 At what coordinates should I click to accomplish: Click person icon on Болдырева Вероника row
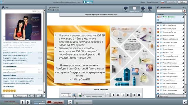(x=183, y=39)
